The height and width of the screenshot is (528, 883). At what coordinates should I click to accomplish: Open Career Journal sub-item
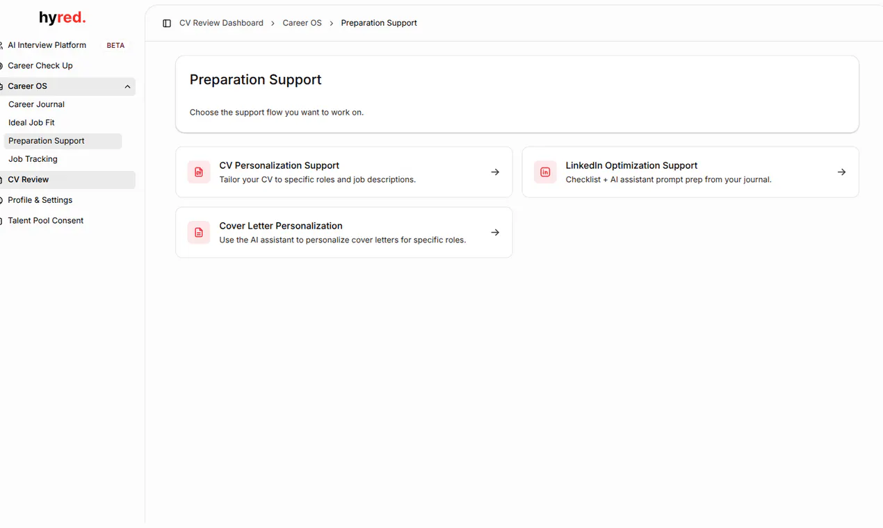[37, 104]
